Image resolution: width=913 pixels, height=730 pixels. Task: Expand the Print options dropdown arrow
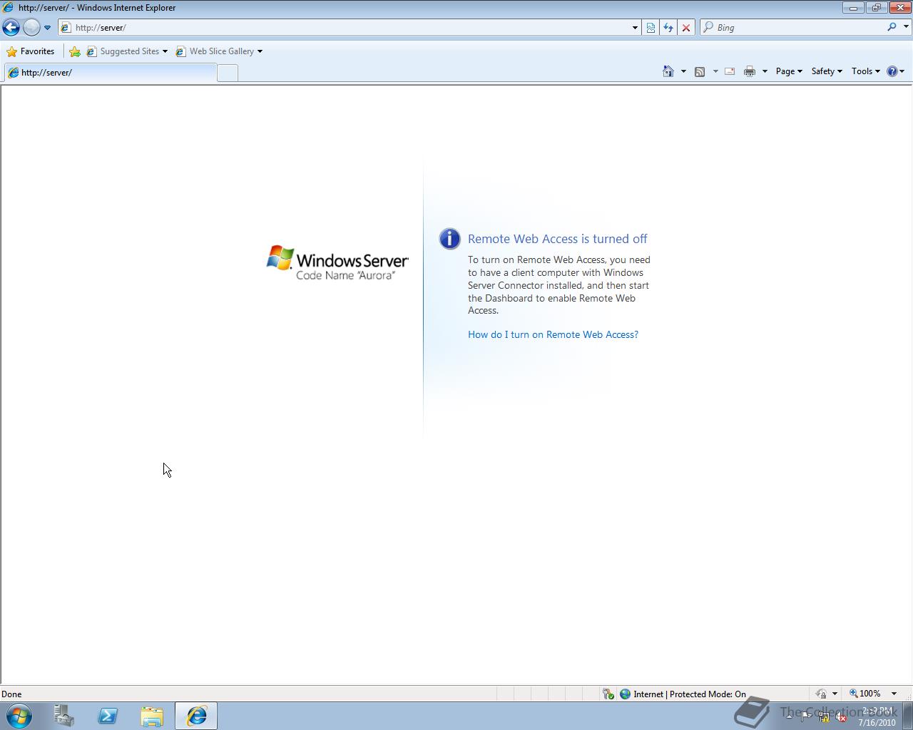765,71
